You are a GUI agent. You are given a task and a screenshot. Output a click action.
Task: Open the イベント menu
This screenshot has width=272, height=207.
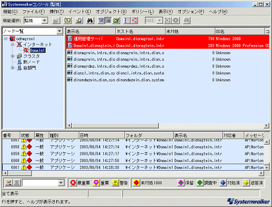(x=79, y=11)
